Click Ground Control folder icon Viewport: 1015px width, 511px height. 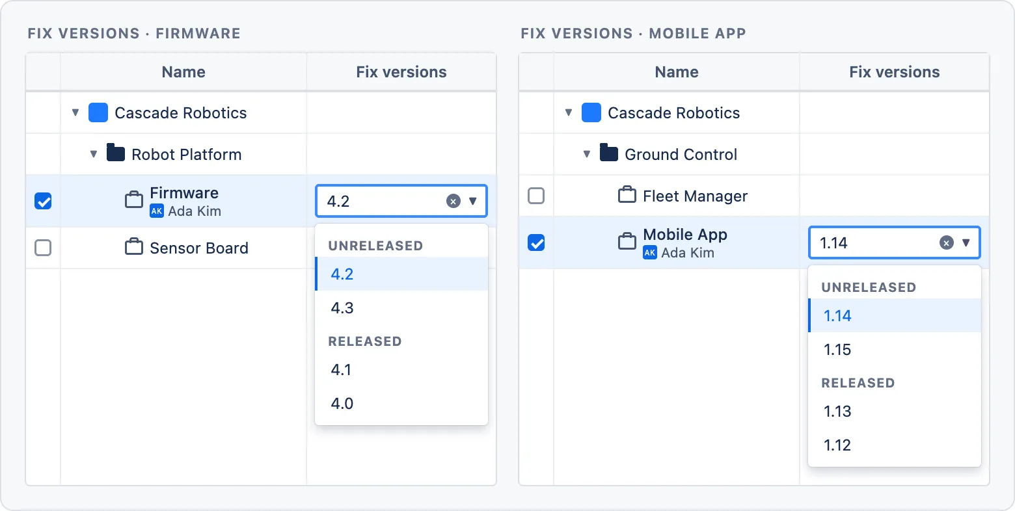click(x=609, y=153)
